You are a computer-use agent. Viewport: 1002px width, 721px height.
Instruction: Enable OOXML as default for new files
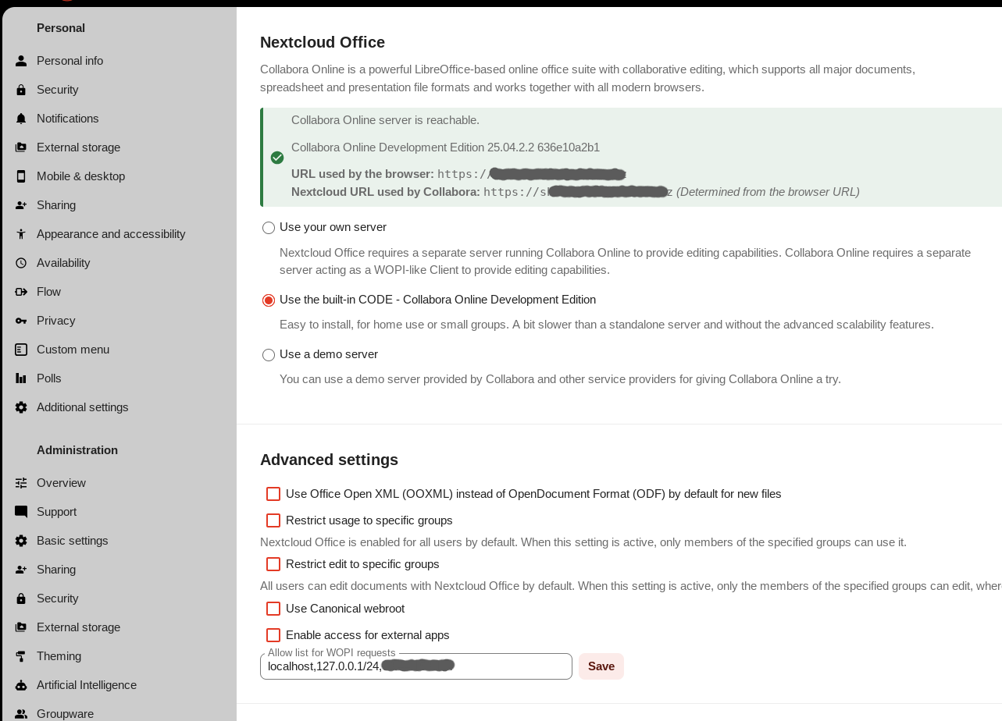coord(273,494)
